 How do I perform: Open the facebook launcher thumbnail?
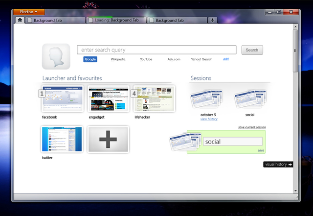click(63, 98)
